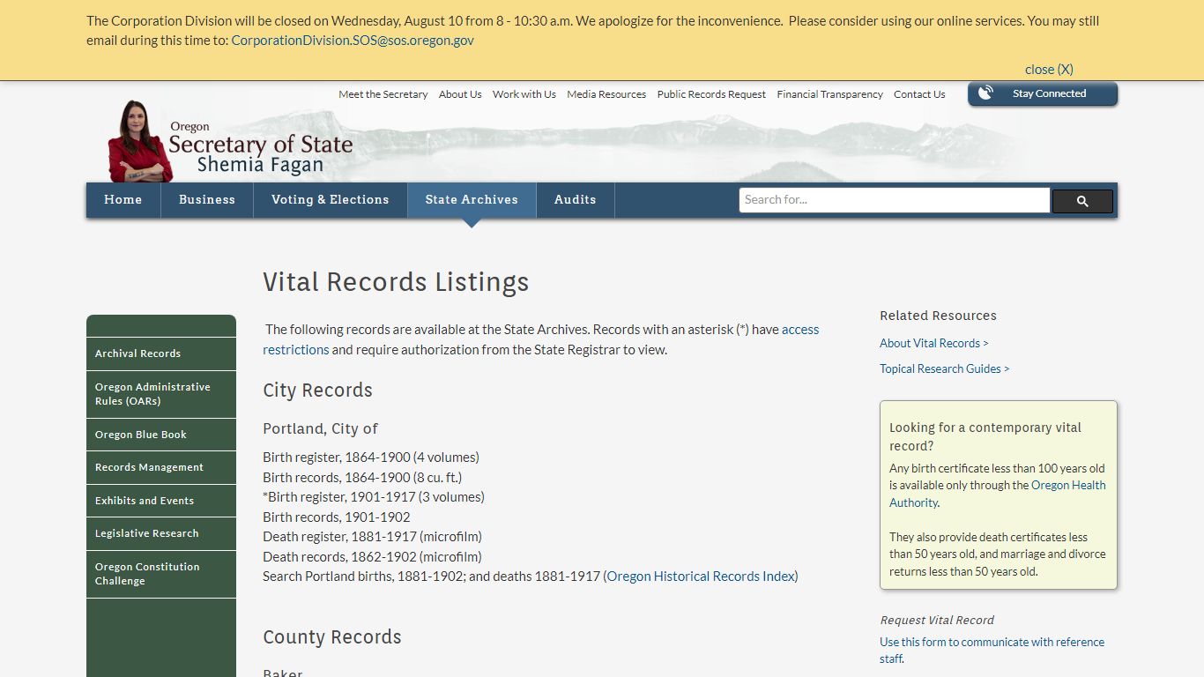Click *Birth register, 1901-1917 (3 volumes)
Screen dimensions: 1204x677
coord(374,497)
